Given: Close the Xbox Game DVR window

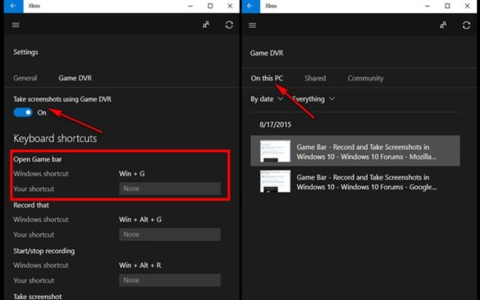Looking at the screenshot, I should [x=467, y=6].
